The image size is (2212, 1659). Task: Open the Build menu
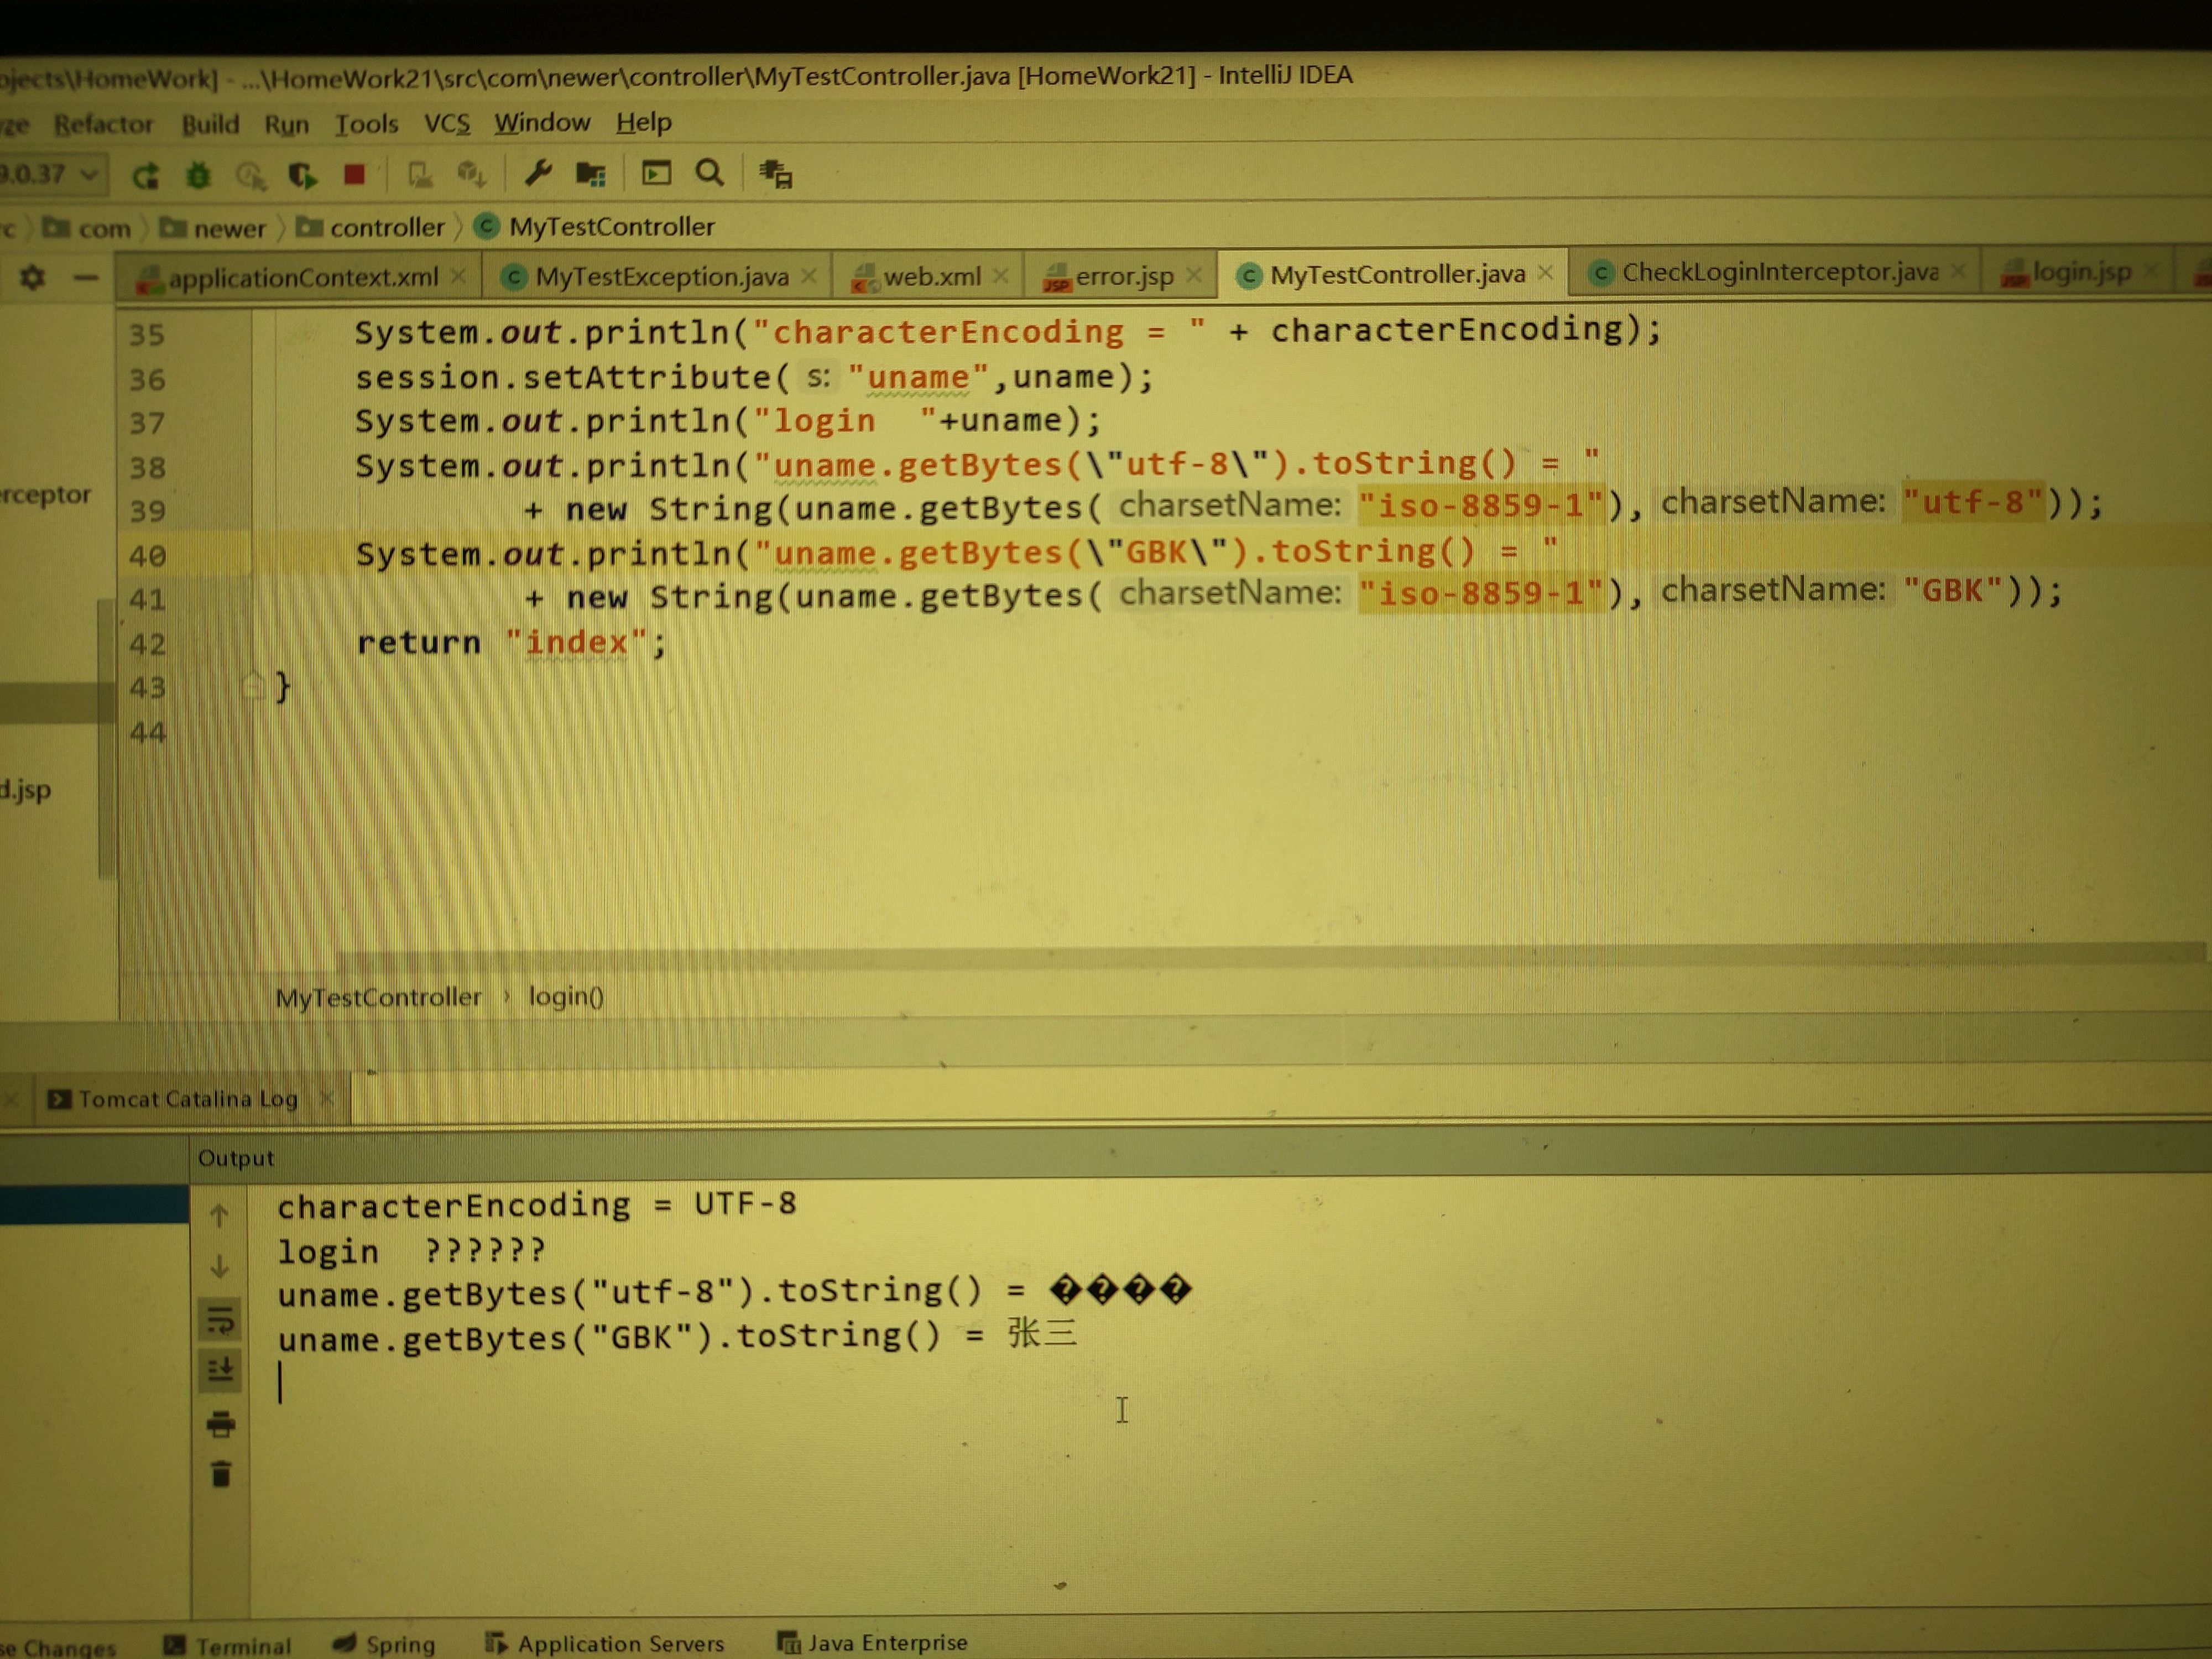click(210, 124)
